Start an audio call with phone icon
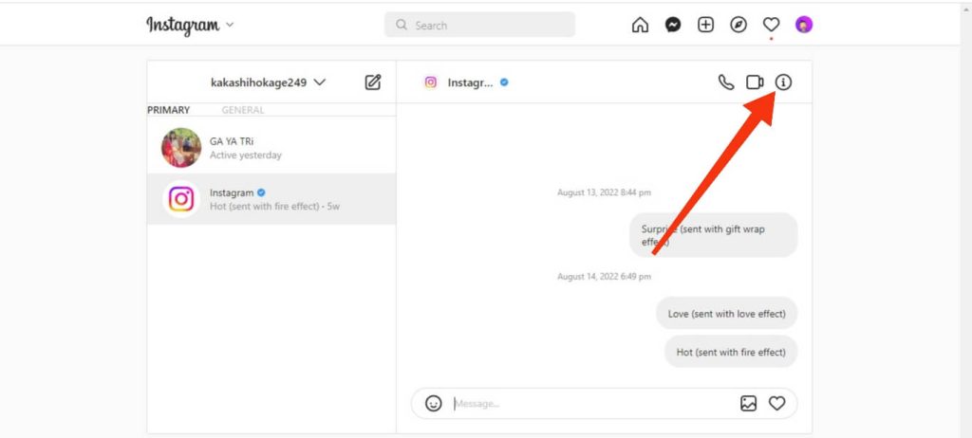Image resolution: width=972 pixels, height=438 pixels. coord(726,82)
